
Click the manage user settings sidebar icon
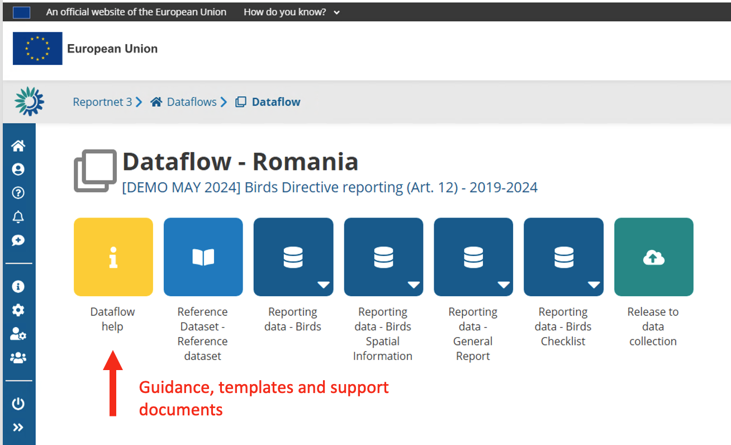[x=18, y=334]
